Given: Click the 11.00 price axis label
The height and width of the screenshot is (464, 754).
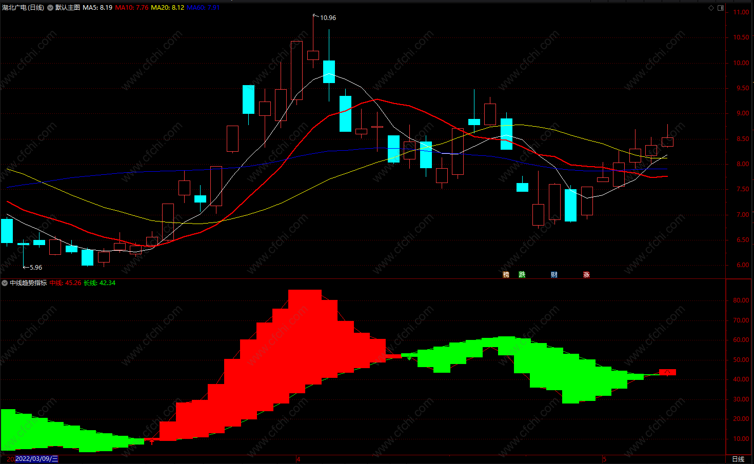Looking at the screenshot, I should tap(741, 12).
